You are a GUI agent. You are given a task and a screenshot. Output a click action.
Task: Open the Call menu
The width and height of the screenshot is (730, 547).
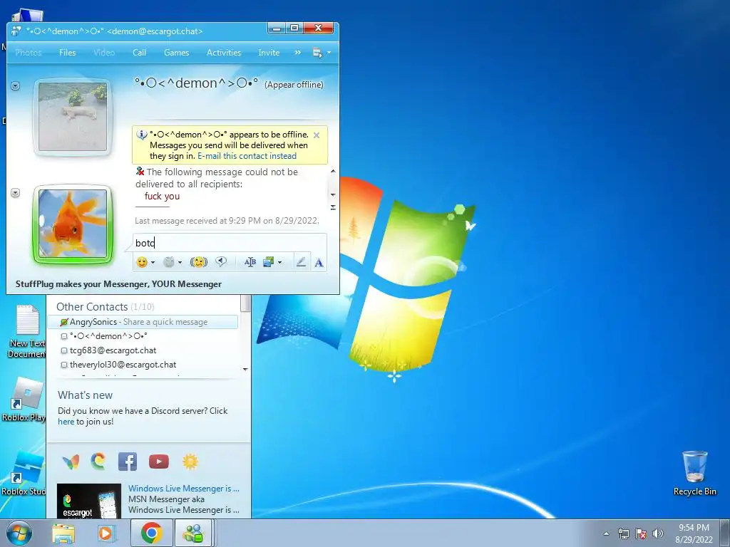[x=139, y=53]
